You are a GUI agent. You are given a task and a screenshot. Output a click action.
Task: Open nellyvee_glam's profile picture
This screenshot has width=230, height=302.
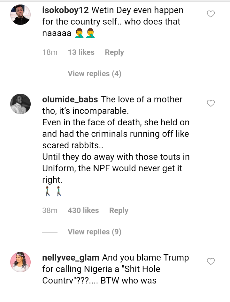[21, 262]
